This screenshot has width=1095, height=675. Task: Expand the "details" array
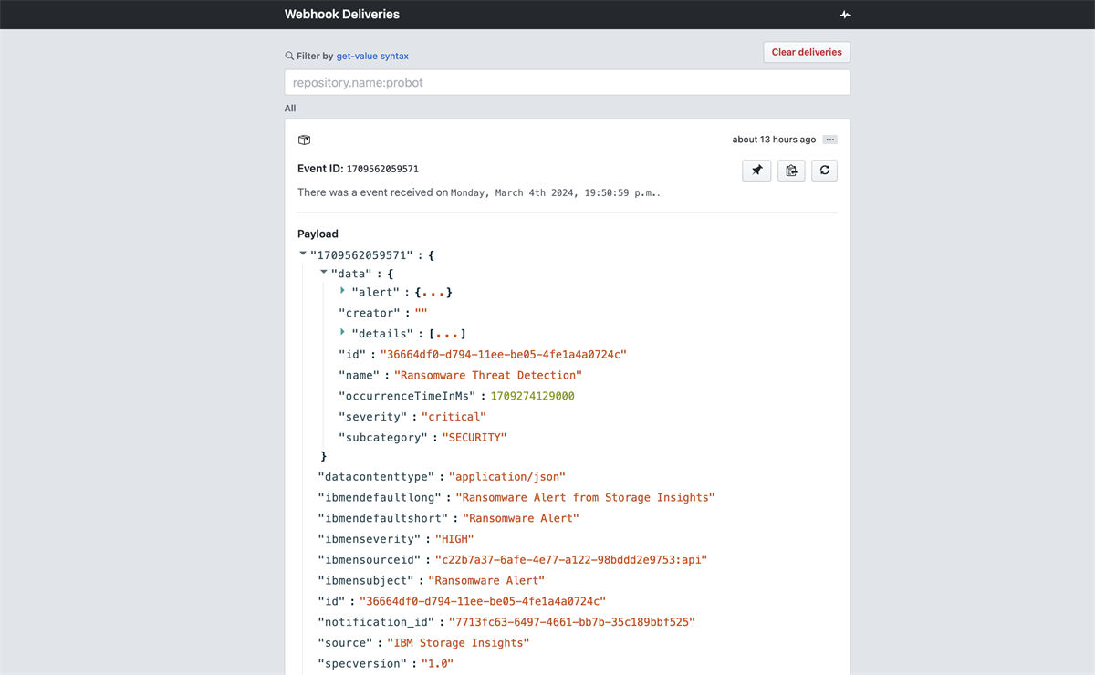click(342, 333)
